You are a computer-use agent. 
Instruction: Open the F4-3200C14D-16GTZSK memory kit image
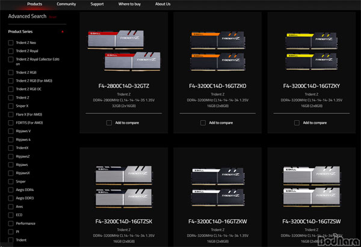click(124, 186)
